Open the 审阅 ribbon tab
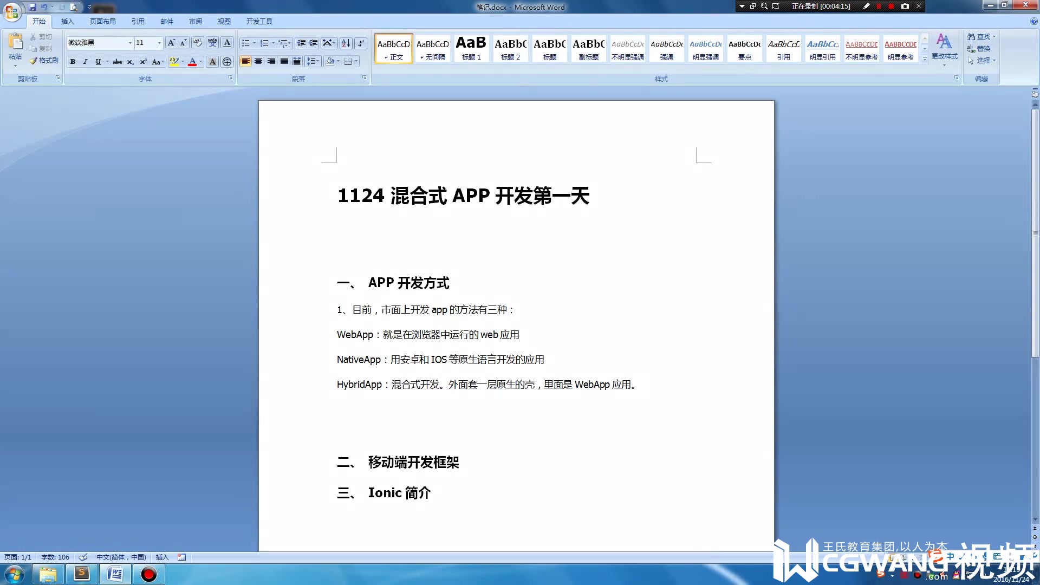 [x=196, y=21]
